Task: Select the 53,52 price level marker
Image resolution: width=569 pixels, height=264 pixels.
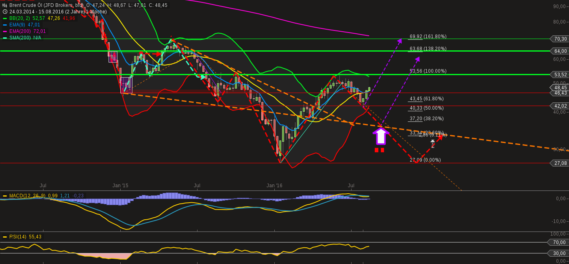Action: tap(560, 75)
